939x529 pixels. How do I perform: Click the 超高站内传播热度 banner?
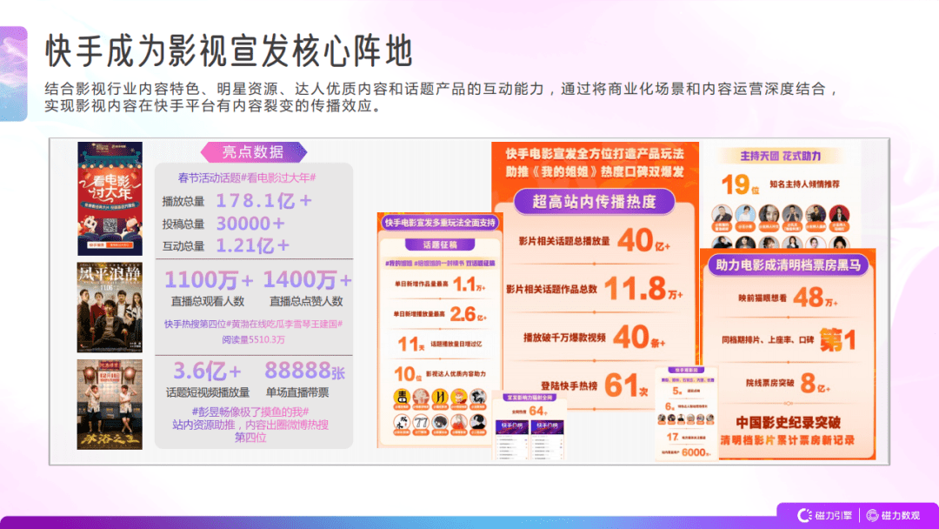594,202
